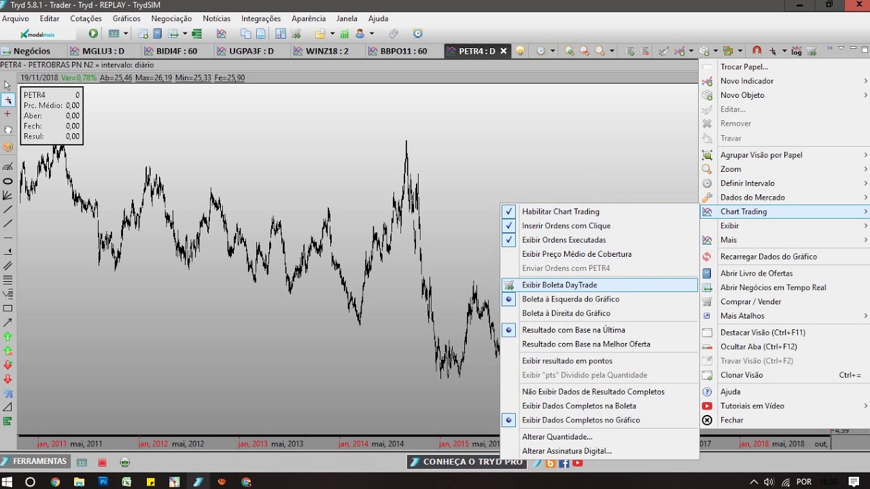Uncheck Habilitar Chart Trading

click(599, 212)
